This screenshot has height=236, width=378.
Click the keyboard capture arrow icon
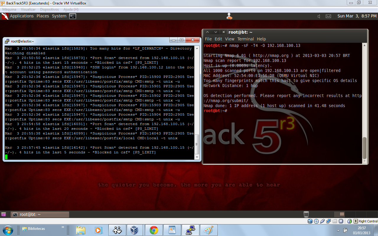pos(356,221)
